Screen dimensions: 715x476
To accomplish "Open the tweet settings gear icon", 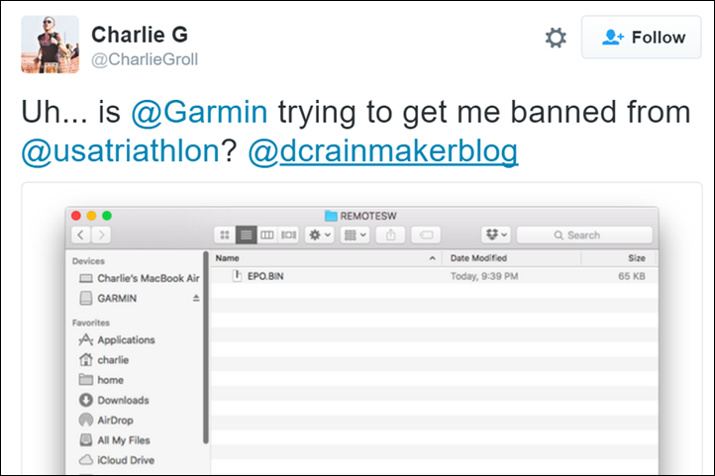I will click(556, 38).
